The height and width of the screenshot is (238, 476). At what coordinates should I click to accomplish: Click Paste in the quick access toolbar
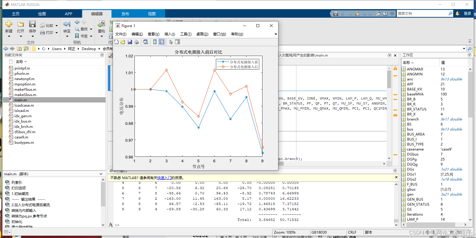(357, 14)
